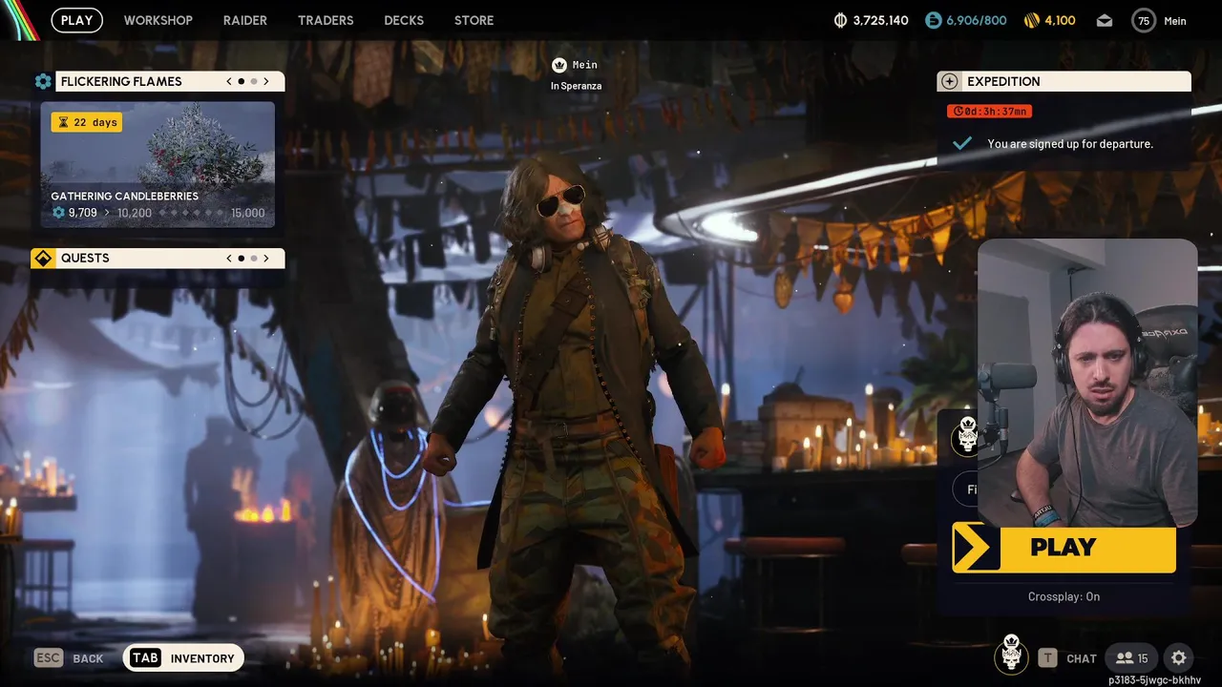Viewport: 1222px width, 687px height.
Task: Switch to the WORKSHOP tab
Action: pos(158,20)
